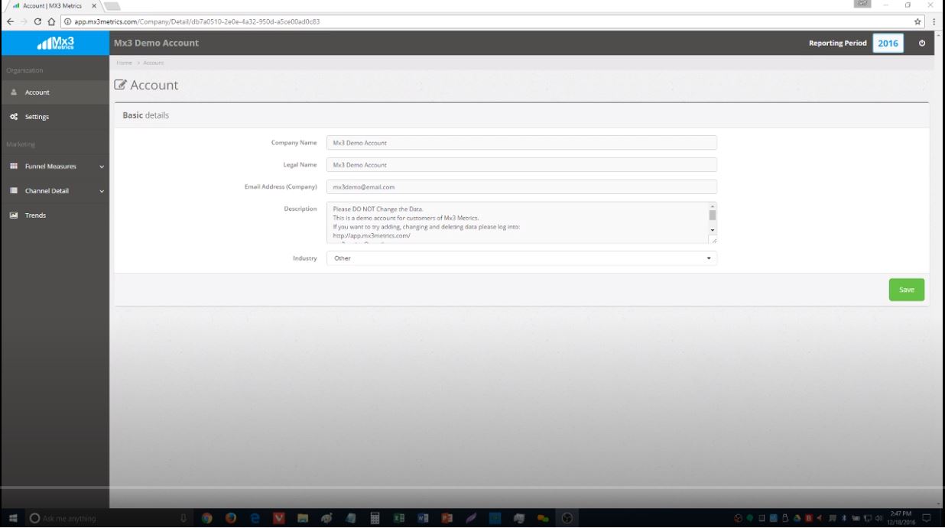Open the Trends sidebar item
The width and height of the screenshot is (945, 528).
54,215
